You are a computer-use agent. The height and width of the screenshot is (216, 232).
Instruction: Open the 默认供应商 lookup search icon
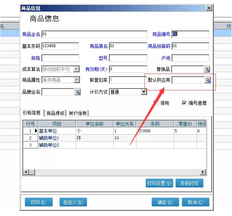click(208, 80)
